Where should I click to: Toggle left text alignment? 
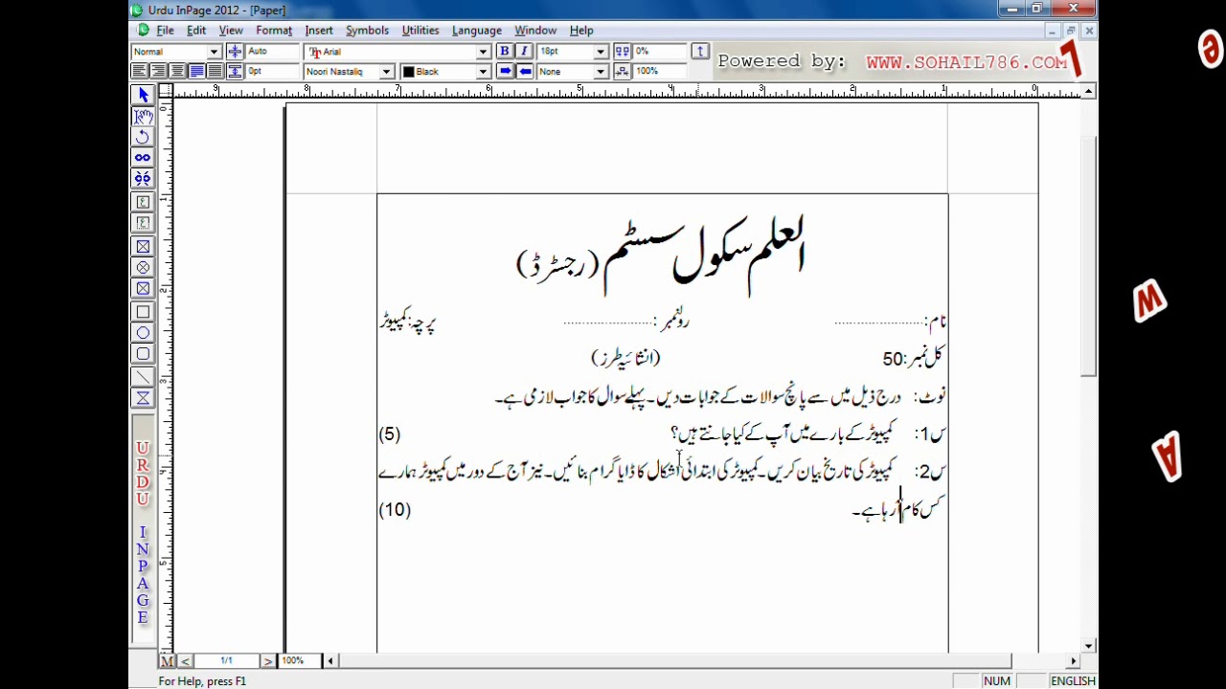tap(140, 72)
